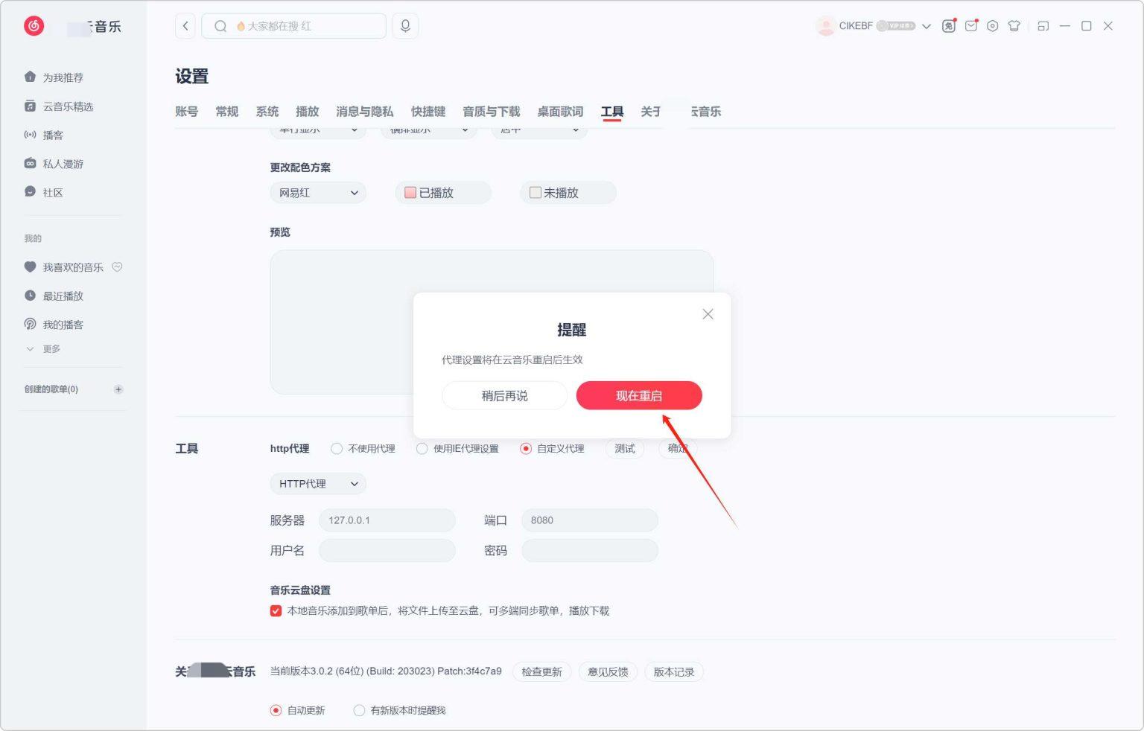Select 自定义代理 radio option
The image size is (1144, 731).
click(x=526, y=449)
